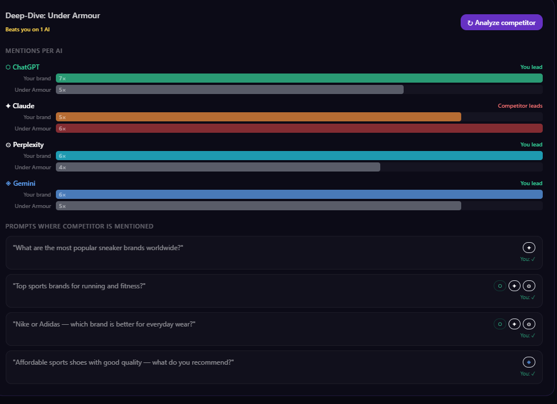Image resolution: width=557 pixels, height=404 pixels.
Task: Click the Perplexity Under Armour 4x bar
Action: [218, 167]
